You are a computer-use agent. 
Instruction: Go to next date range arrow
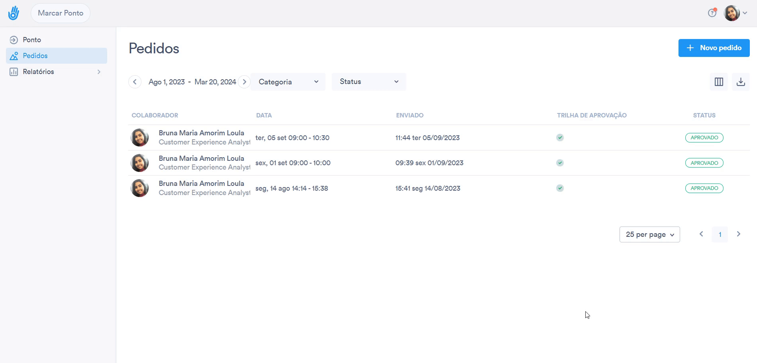244,82
